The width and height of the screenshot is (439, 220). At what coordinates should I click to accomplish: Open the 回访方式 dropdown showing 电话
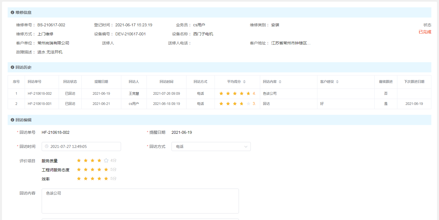211,146
